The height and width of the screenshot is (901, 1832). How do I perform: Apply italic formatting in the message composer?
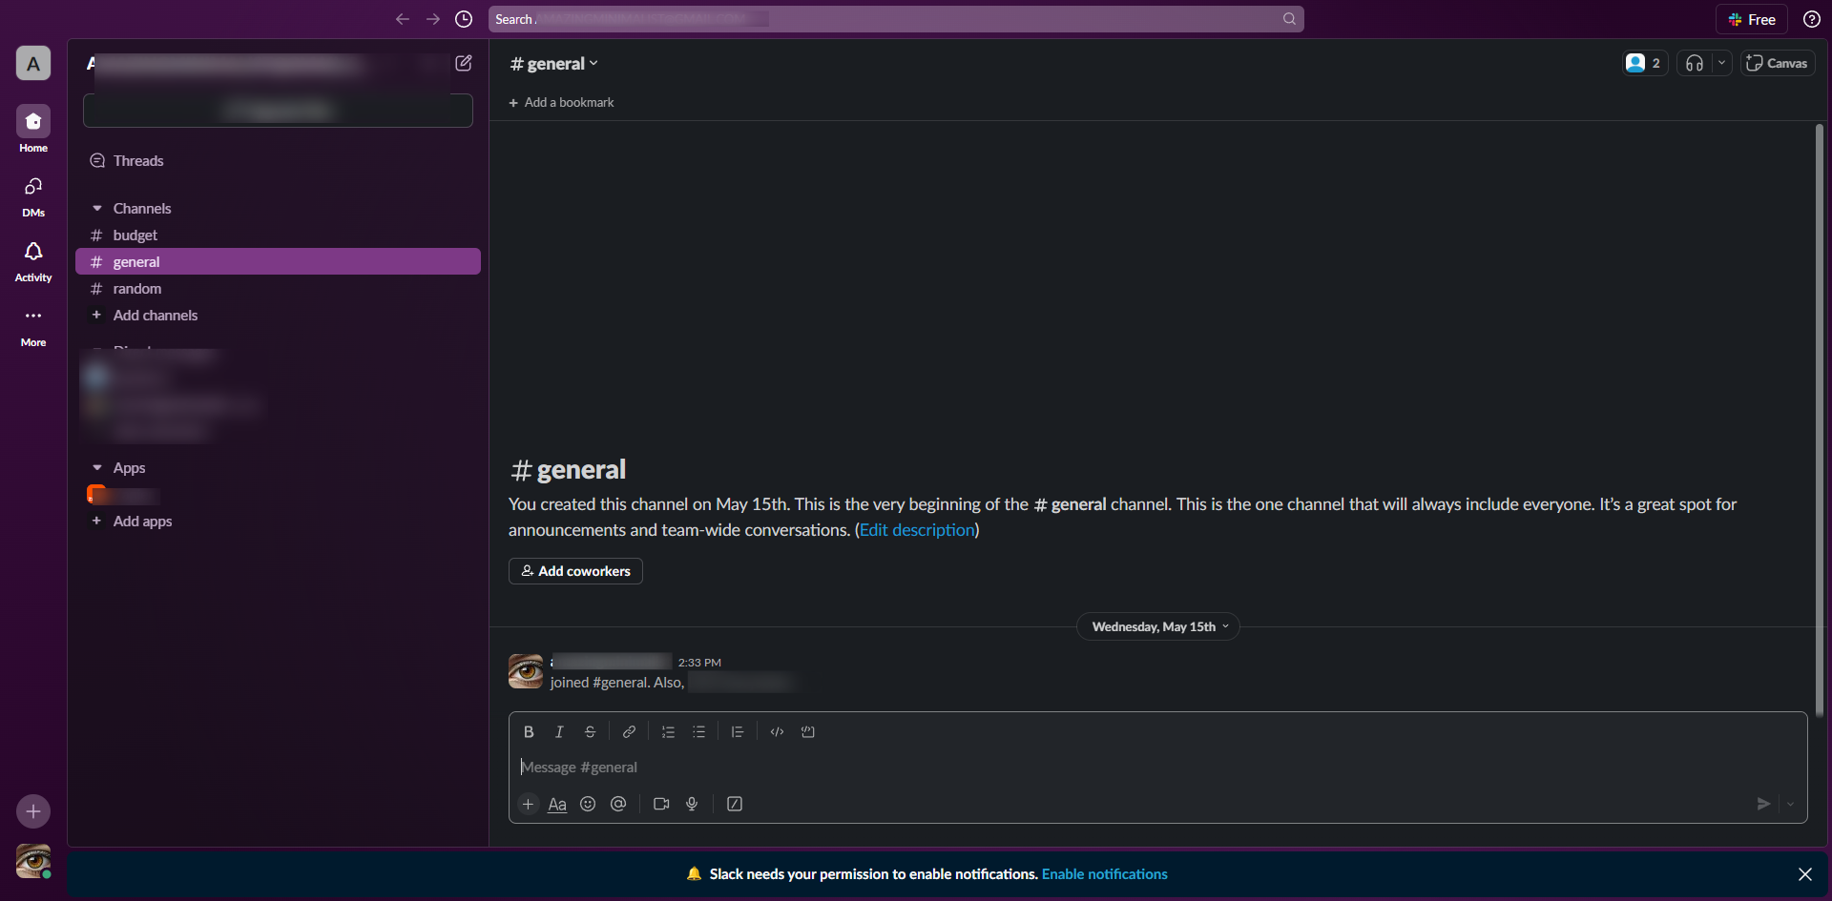559,731
